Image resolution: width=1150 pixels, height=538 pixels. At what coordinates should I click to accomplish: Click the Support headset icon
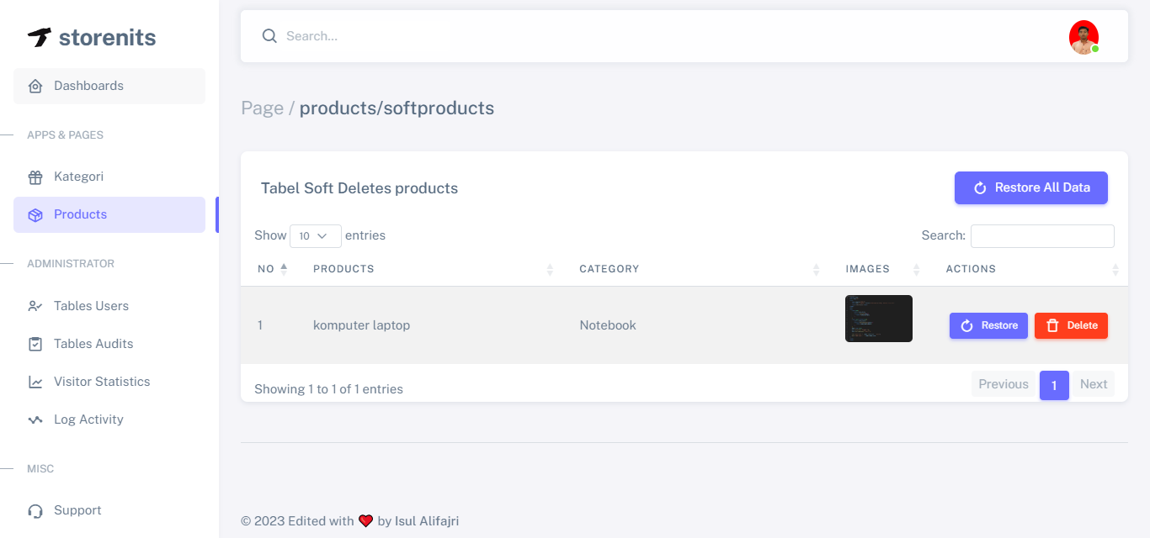pyautogui.click(x=35, y=511)
